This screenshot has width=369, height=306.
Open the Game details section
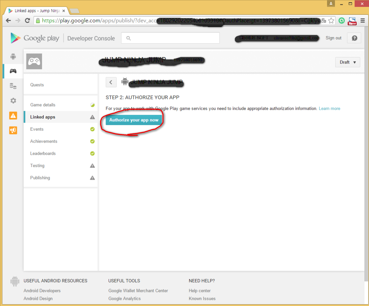pos(61,105)
